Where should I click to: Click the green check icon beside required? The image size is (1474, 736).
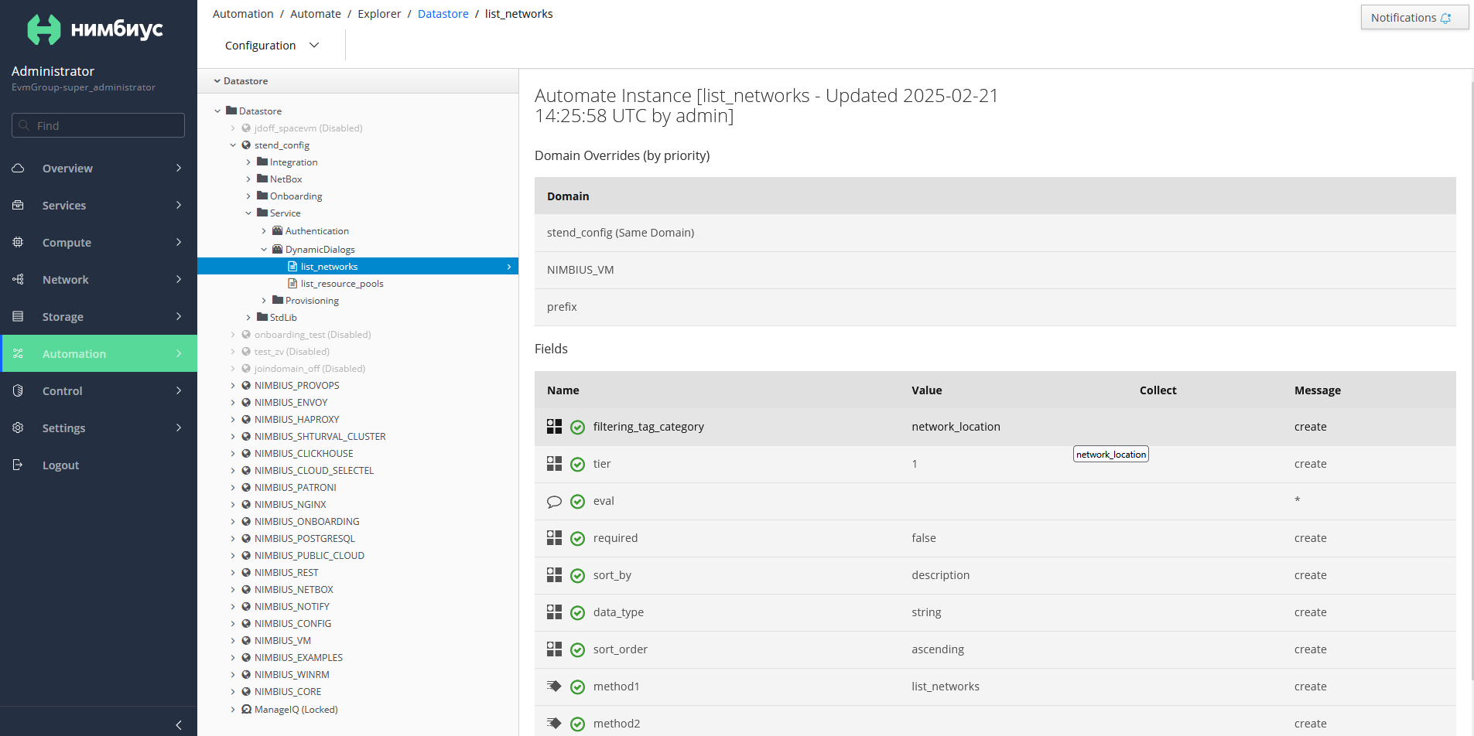577,538
